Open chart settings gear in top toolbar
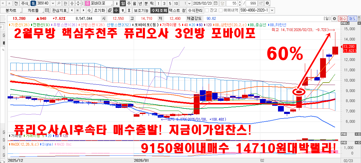 pyautogui.click(x=267, y=3)
